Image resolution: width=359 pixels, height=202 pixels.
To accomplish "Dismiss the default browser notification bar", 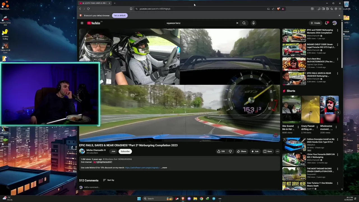I will pos(339,15).
